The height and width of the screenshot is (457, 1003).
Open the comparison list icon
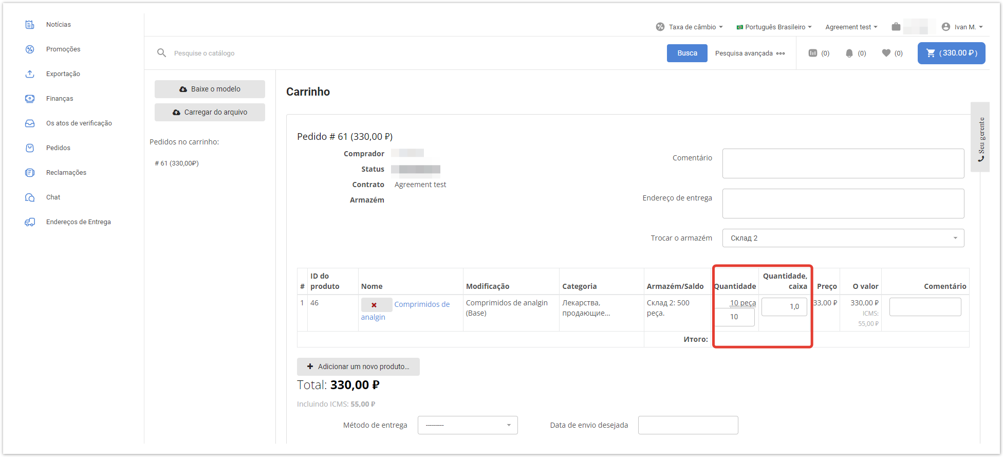[813, 53]
